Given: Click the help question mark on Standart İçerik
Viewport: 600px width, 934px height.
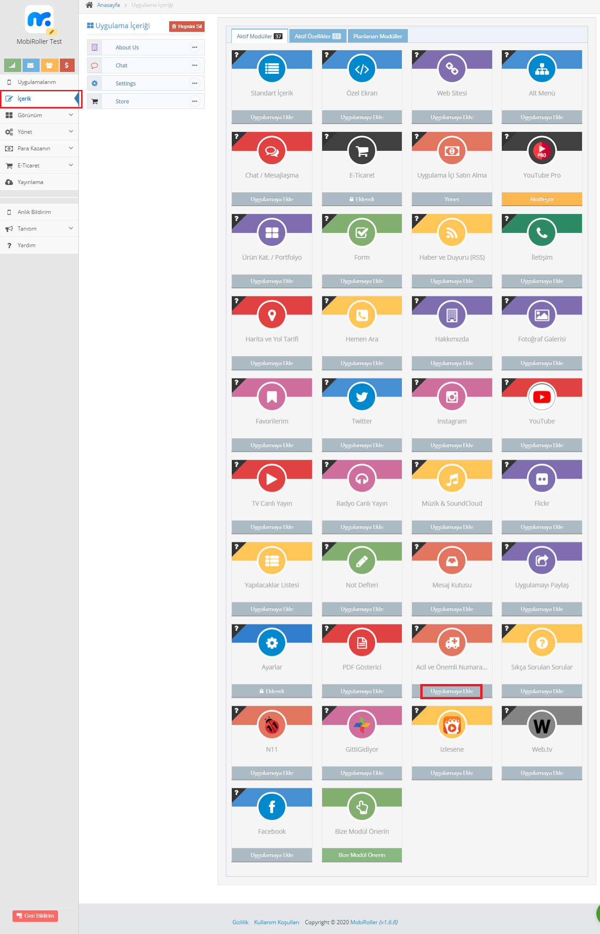Looking at the screenshot, I should point(236,55).
